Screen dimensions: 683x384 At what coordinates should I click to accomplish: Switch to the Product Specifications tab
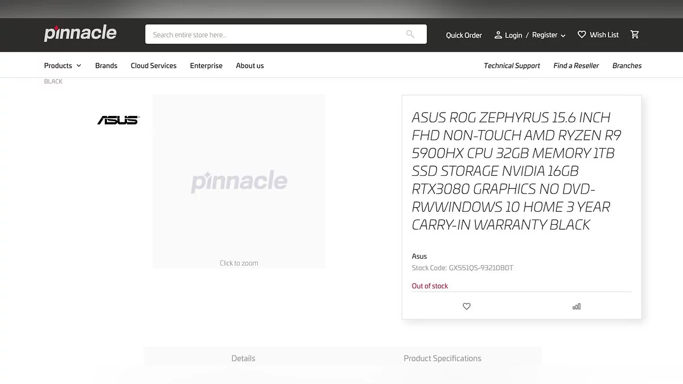click(442, 358)
